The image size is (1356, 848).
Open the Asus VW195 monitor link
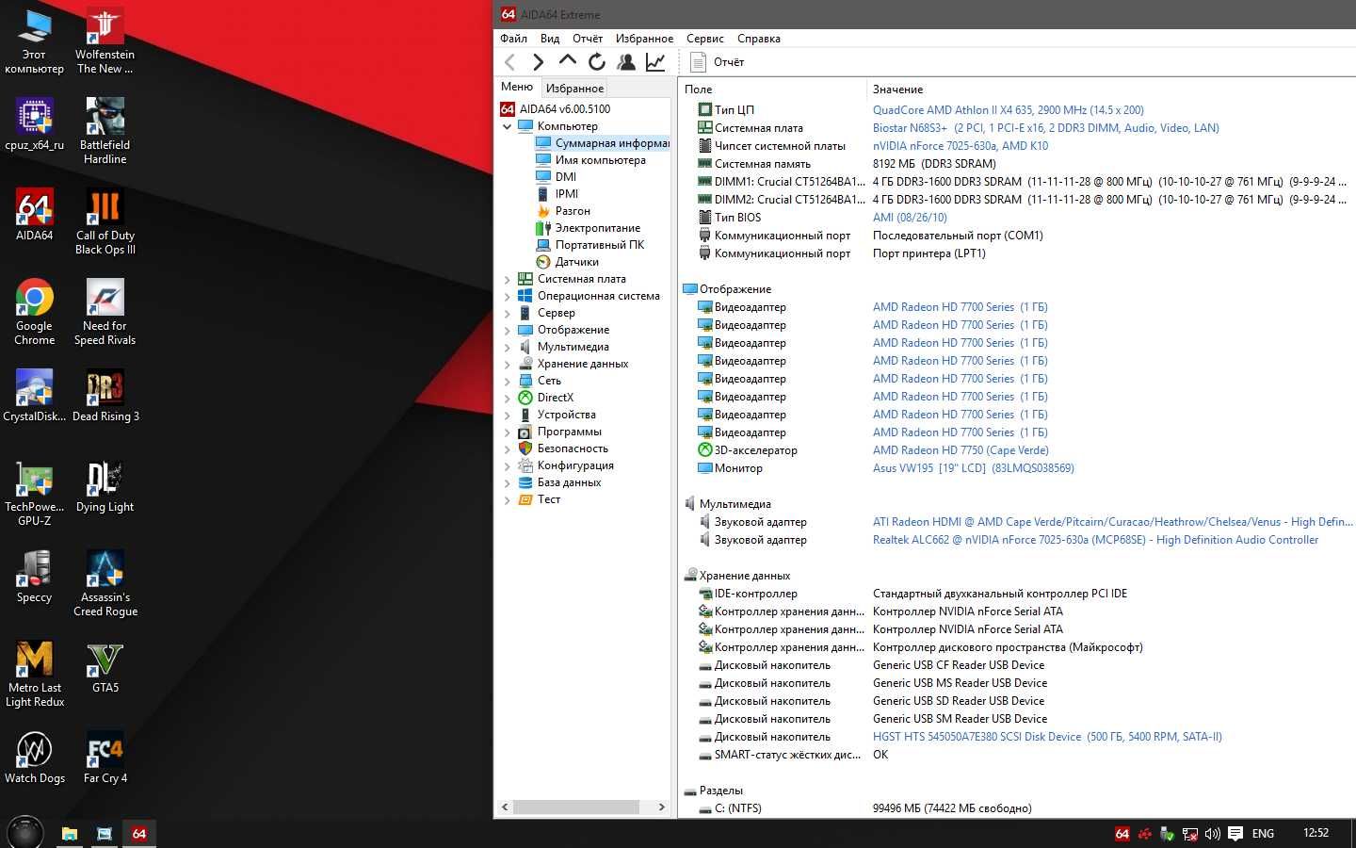click(x=973, y=468)
